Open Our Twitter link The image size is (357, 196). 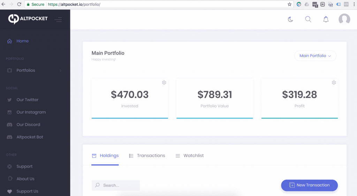coord(28,100)
